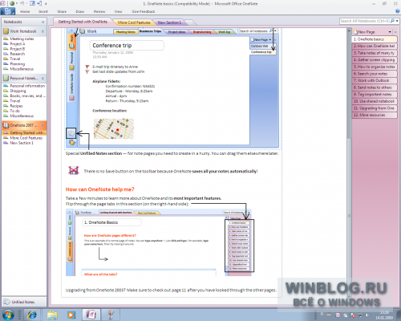This screenshot has height=321, width=401.
Task: Open the Give Feedback tab
Action: tap(144, 11)
